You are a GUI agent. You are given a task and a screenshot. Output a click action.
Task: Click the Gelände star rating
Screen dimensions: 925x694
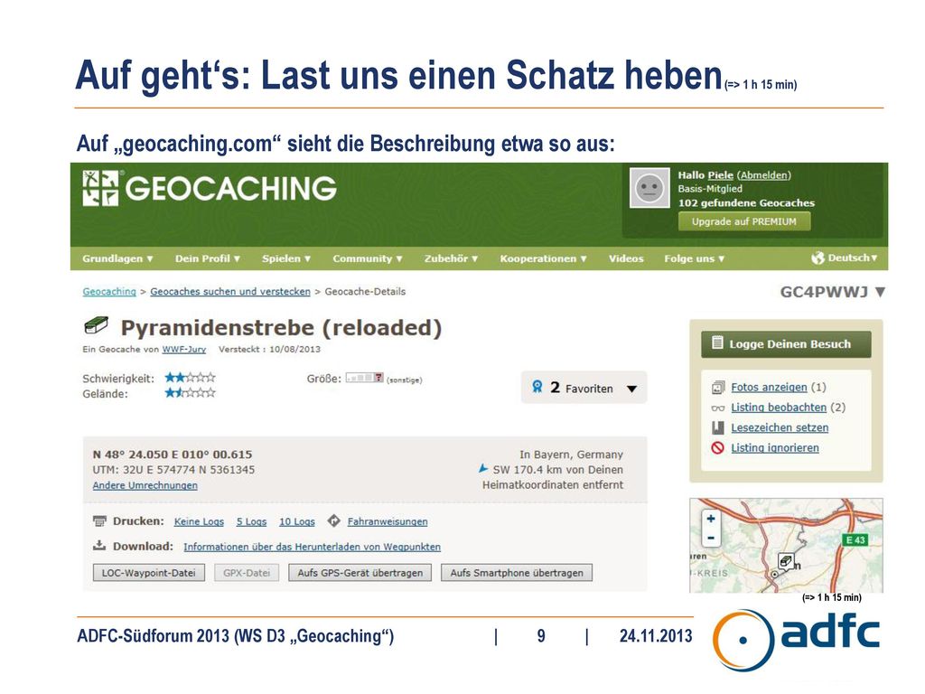coord(190,392)
